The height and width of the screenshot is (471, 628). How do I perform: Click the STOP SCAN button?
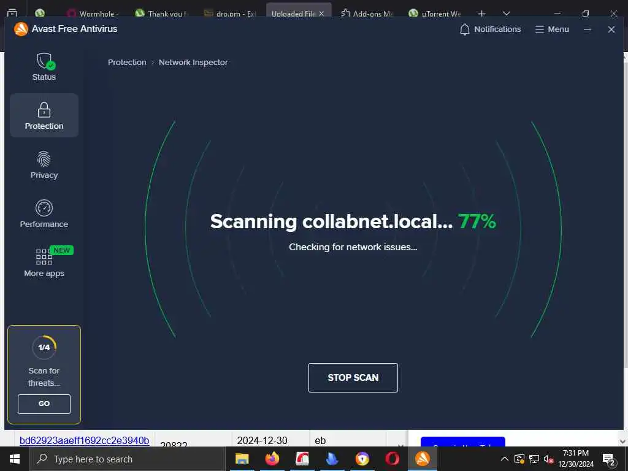pos(353,377)
